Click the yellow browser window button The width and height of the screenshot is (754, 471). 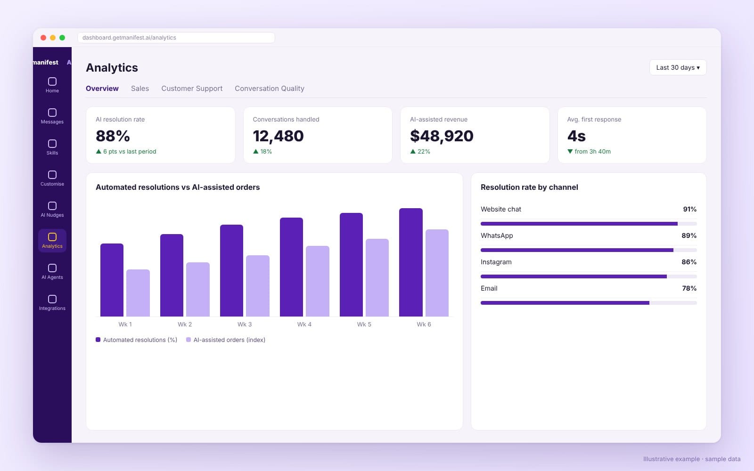[53, 38]
